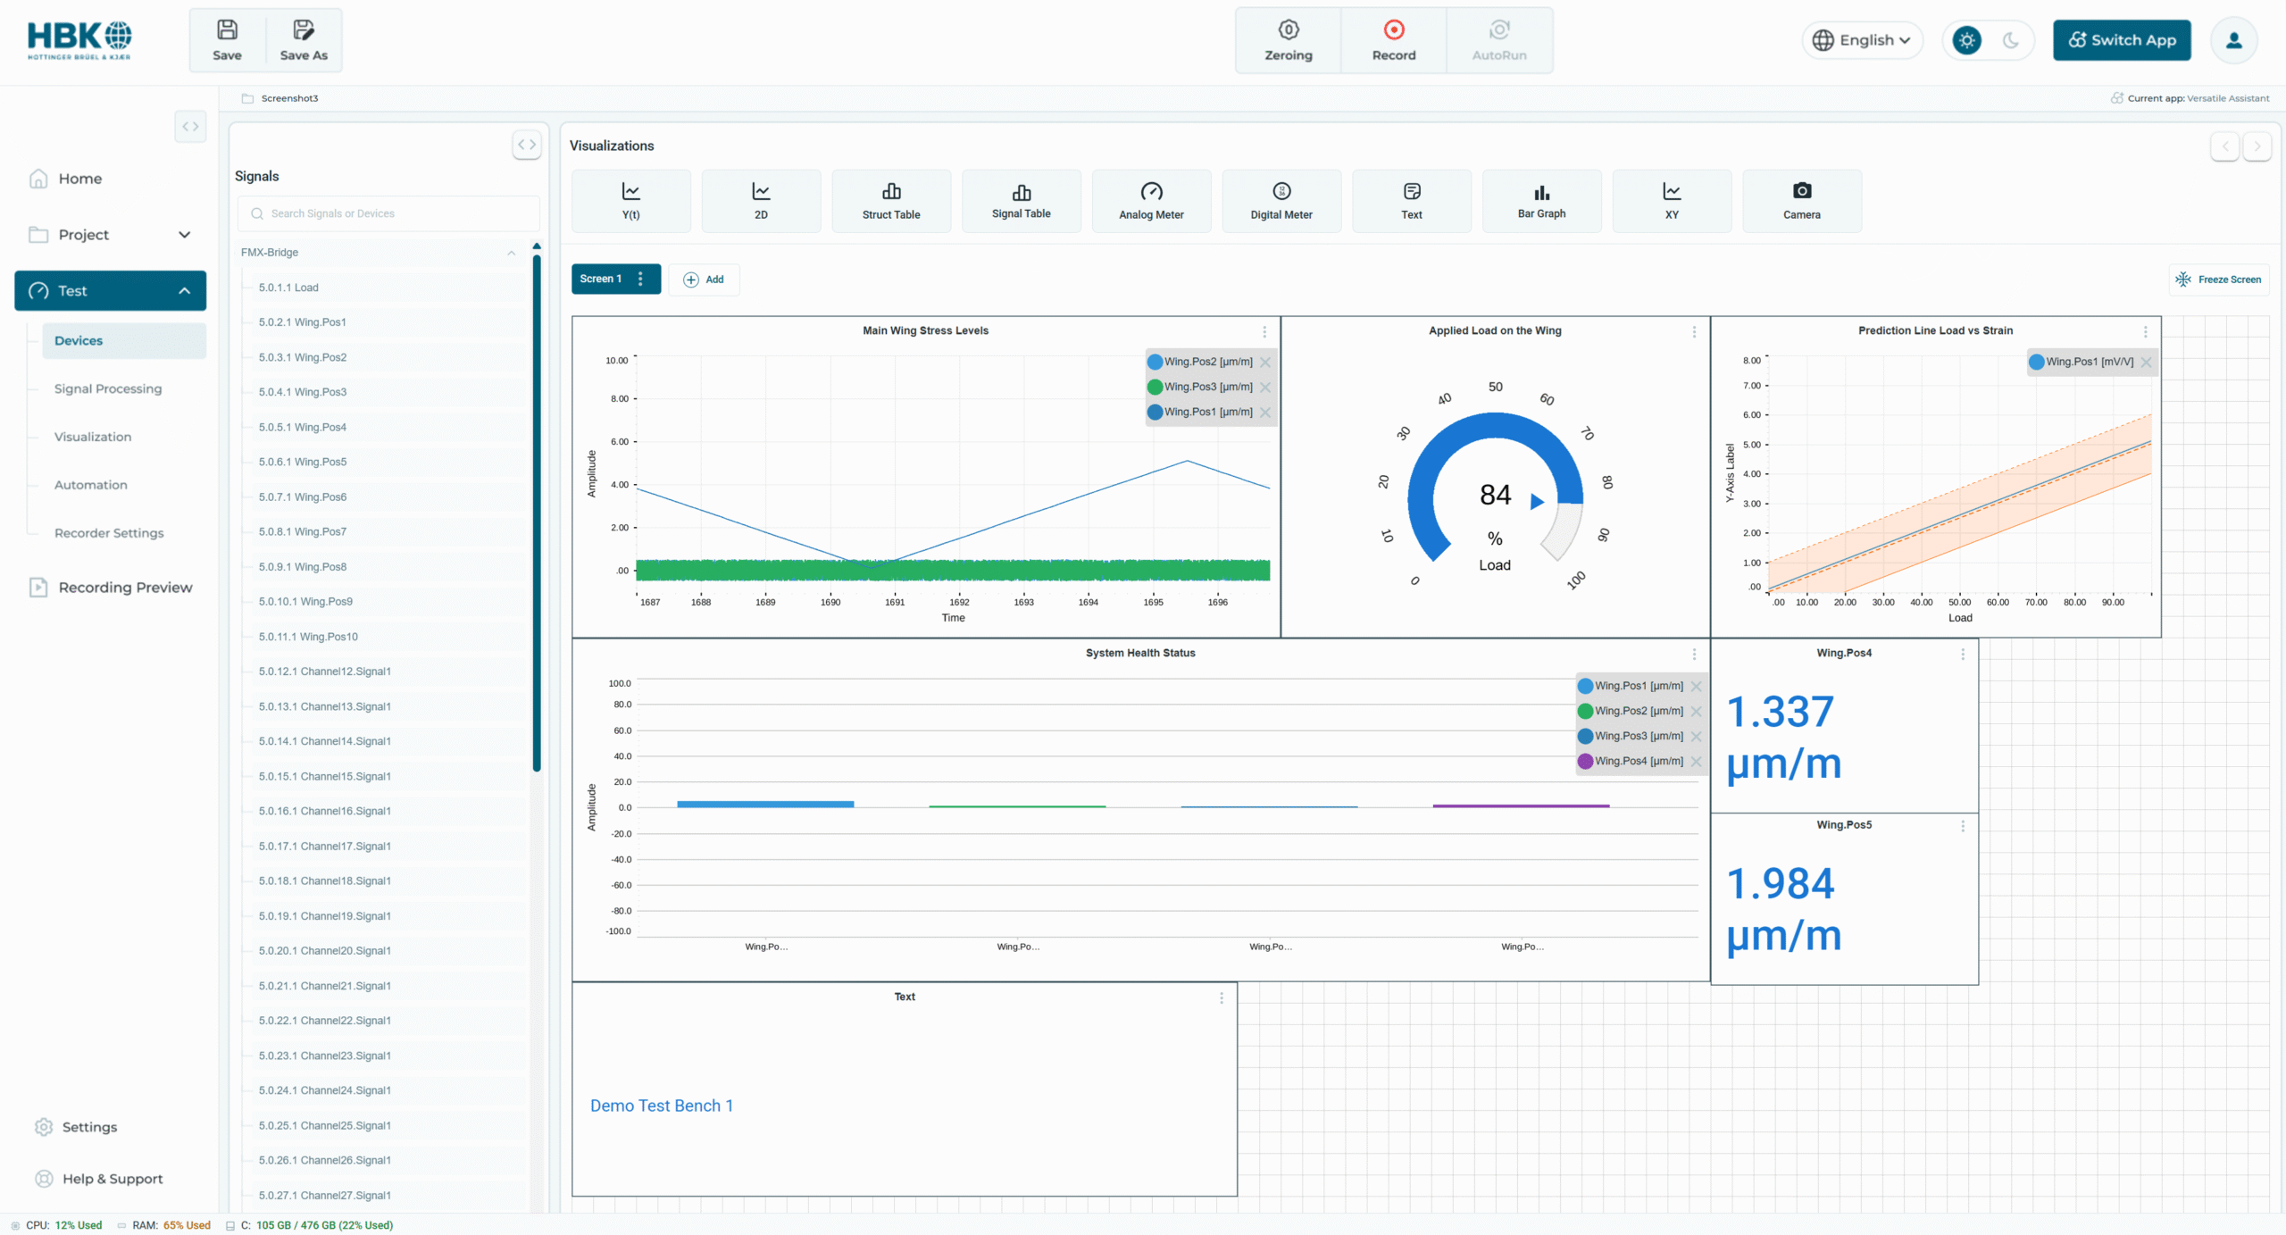Screen dimensions: 2286x1235
Task: Add a new screen with Add button
Action: [x=704, y=280]
